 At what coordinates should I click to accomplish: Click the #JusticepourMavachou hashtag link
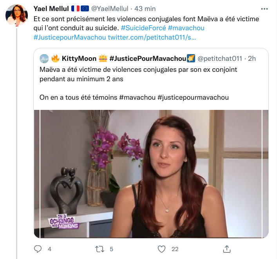pyautogui.click(x=70, y=37)
